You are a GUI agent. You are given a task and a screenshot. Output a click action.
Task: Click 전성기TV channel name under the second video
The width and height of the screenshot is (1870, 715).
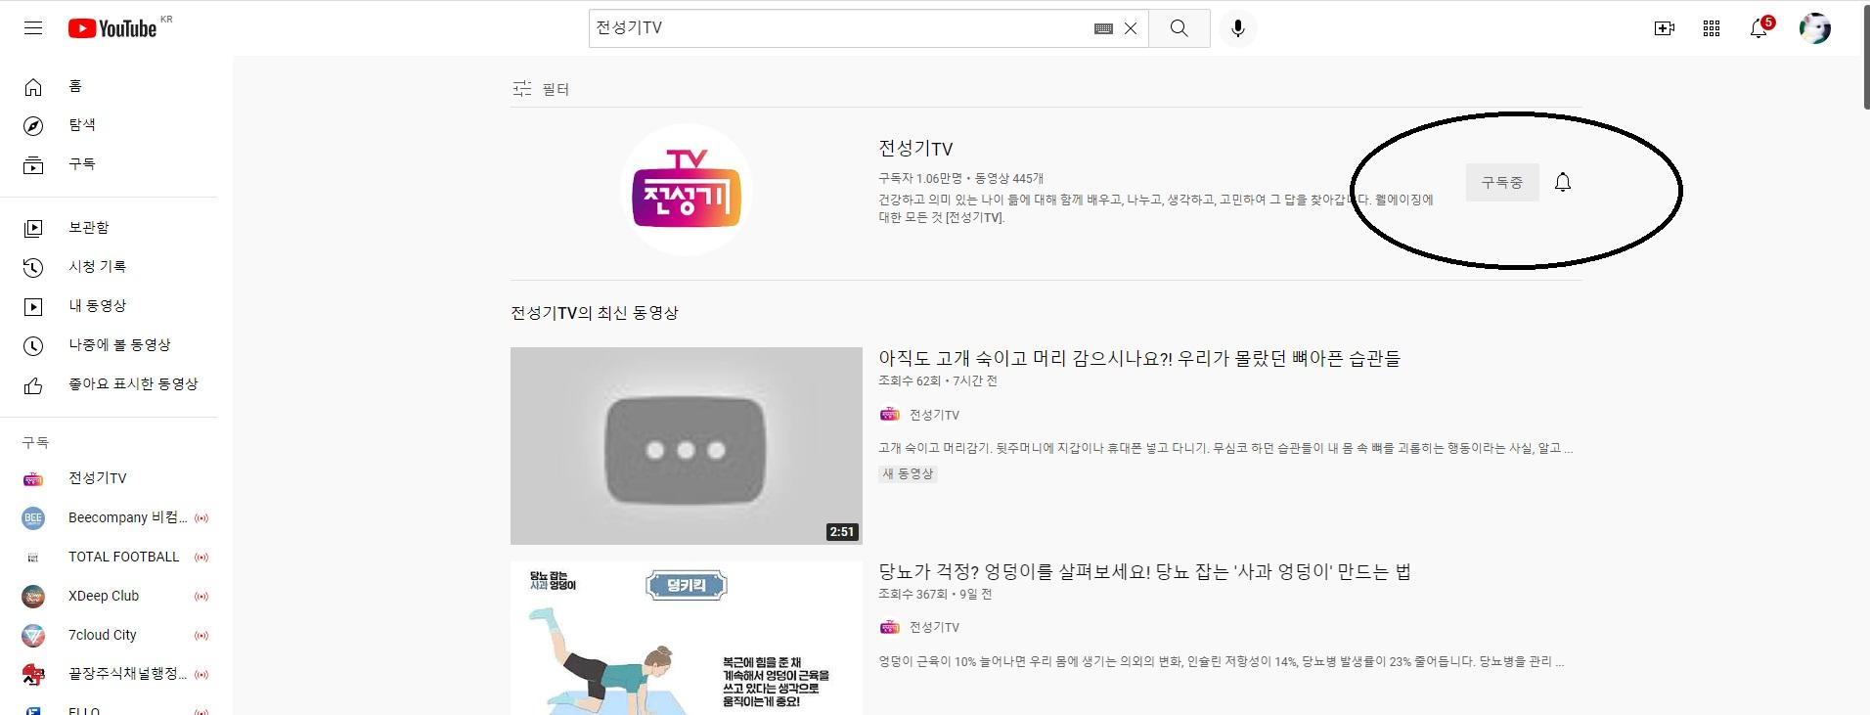coord(934,627)
